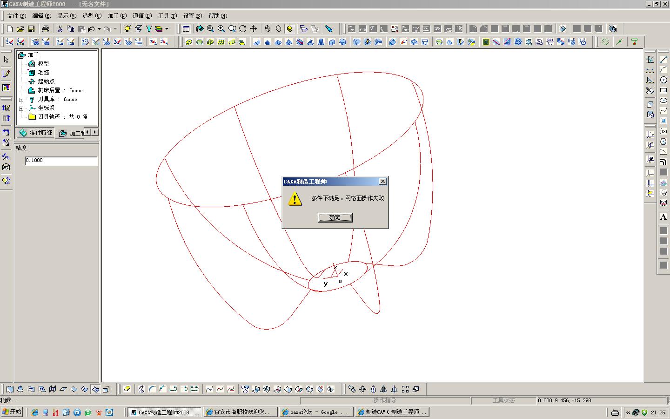The width and height of the screenshot is (670, 419).
Task: Click the rotate view icon
Action: 242,29
